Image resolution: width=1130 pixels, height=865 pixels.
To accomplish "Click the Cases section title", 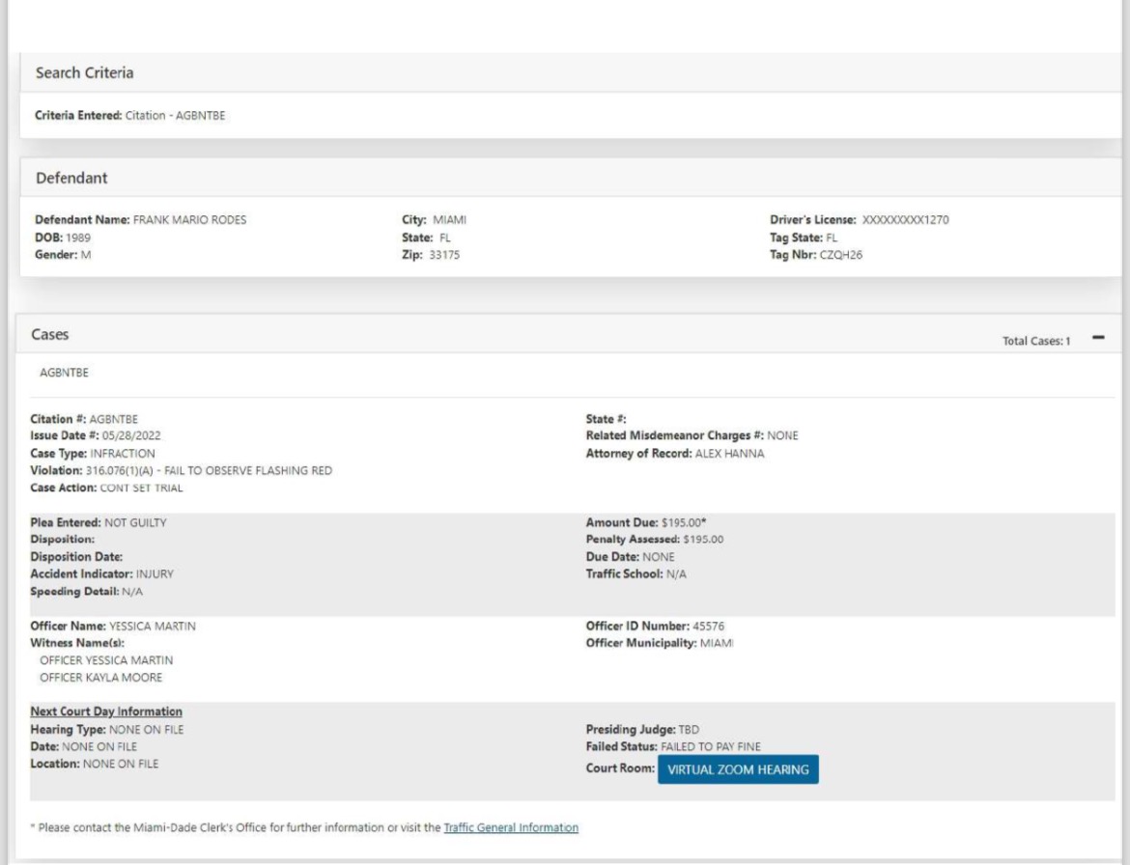I will [x=52, y=333].
